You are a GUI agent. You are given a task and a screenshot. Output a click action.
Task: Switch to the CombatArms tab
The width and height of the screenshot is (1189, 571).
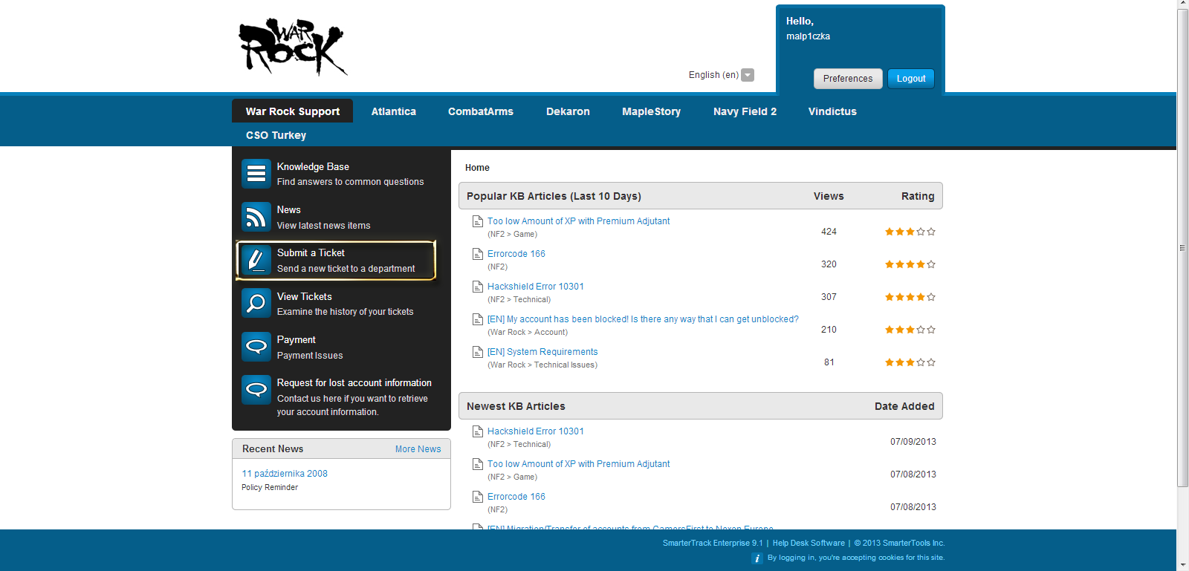[481, 111]
